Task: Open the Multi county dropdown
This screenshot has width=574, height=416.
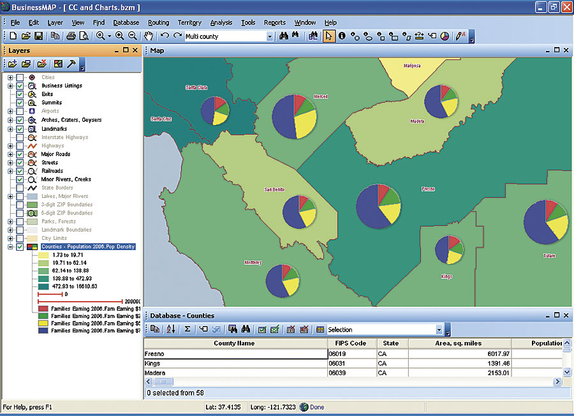Action: coord(270,37)
